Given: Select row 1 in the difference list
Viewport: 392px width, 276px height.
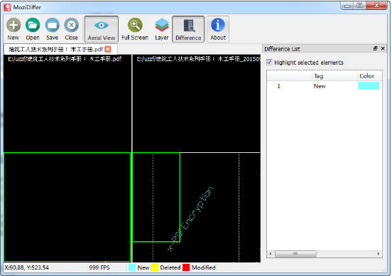Looking at the screenshot, I should pyautogui.click(x=325, y=86).
